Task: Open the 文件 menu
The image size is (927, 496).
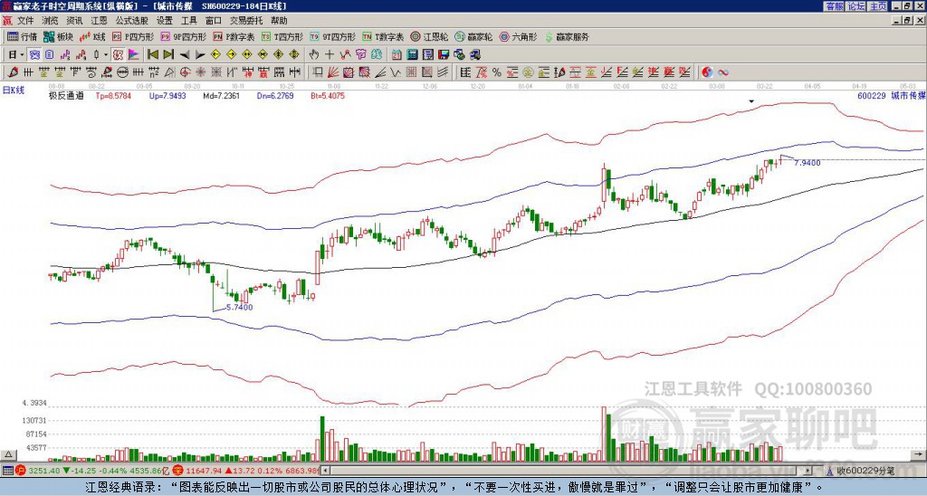Action: 25,21
